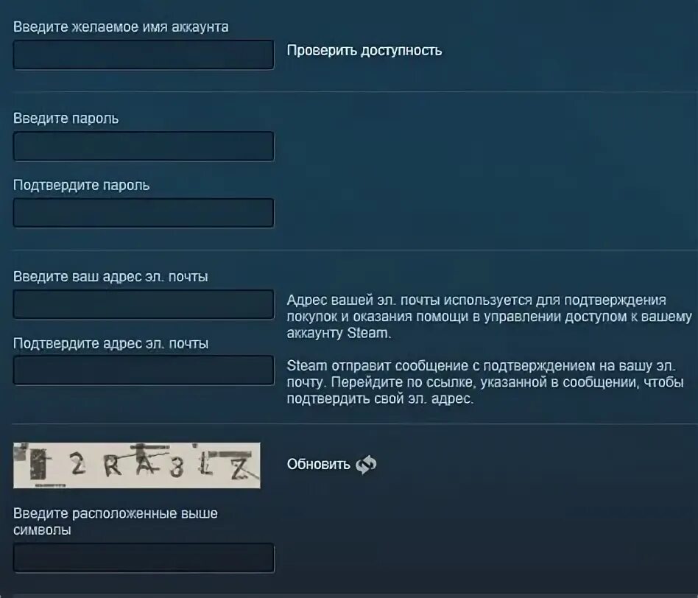Click the dark smudge at captcha image's left
698x598 pixels.
(x=38, y=465)
